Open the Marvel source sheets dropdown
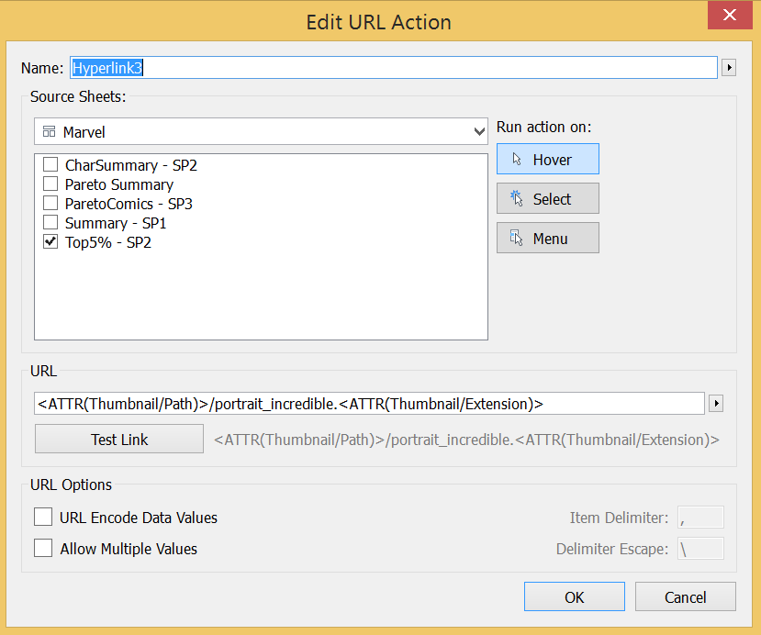The width and height of the screenshot is (761, 635). click(478, 130)
